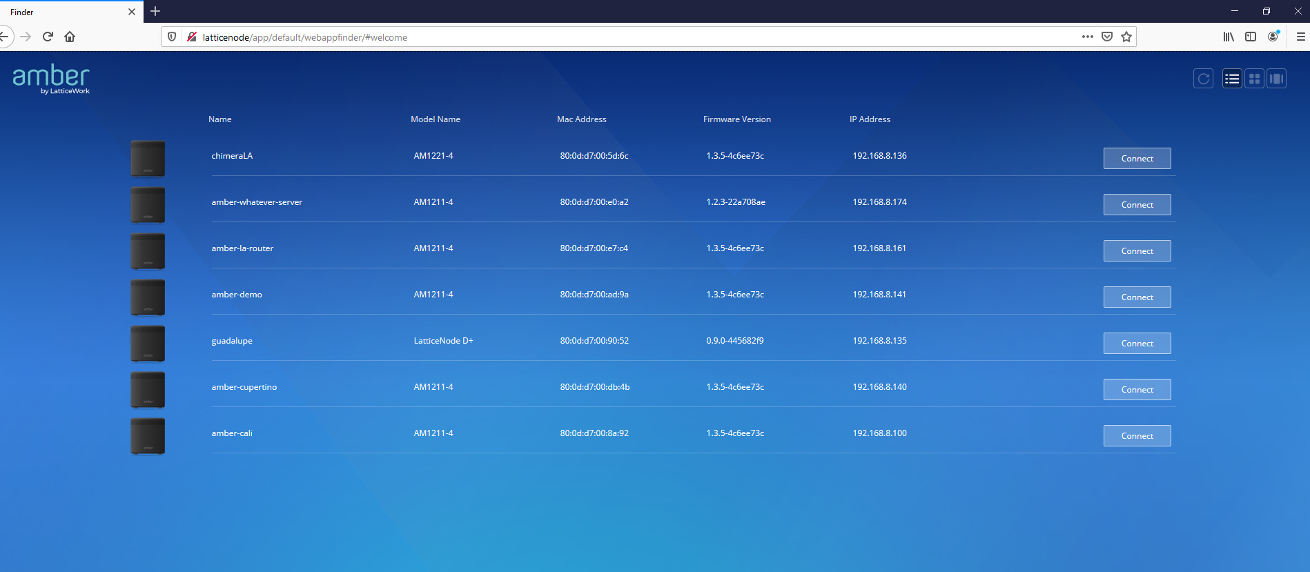Image resolution: width=1310 pixels, height=572 pixels.
Task: Save page to Pocket
Action: (1107, 37)
